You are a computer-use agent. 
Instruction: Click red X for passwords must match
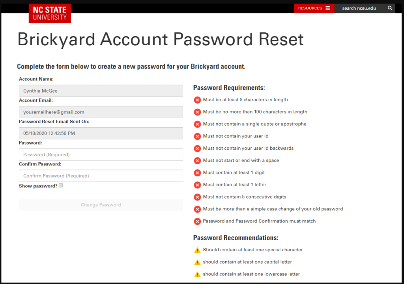tap(197, 221)
